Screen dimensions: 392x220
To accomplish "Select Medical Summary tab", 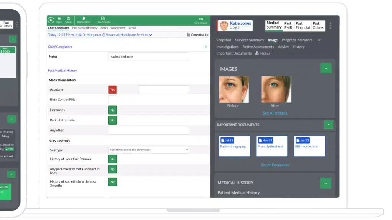I will tap(274, 25).
